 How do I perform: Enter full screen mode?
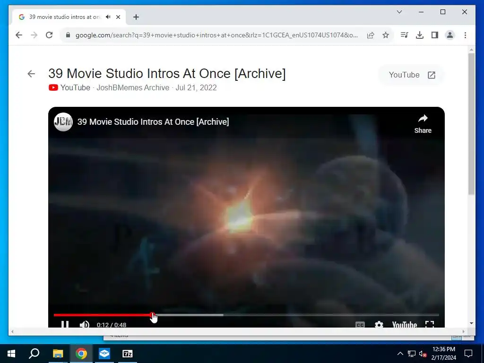[430, 324]
